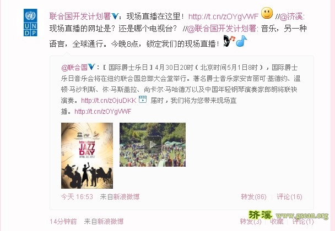Click the blue music note emoticon
Screen dimensions: 335x231
(x=241, y=41)
